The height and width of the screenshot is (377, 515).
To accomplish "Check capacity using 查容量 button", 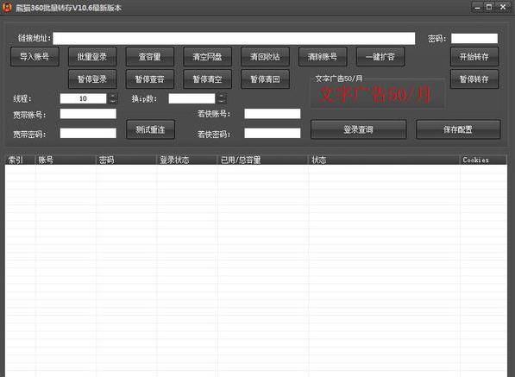I will pyautogui.click(x=150, y=57).
